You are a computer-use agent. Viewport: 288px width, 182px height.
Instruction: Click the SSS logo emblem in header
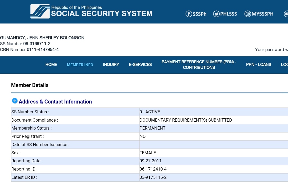(40, 11)
